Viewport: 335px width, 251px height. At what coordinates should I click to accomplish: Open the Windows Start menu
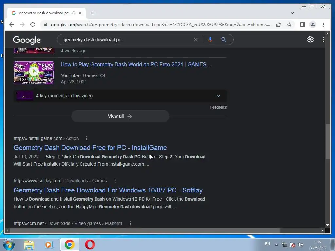9,244
